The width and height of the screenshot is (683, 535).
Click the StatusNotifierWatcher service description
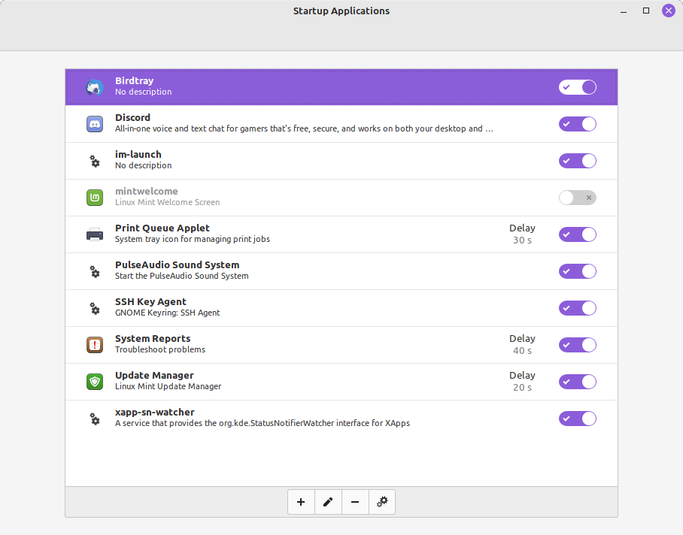263,423
